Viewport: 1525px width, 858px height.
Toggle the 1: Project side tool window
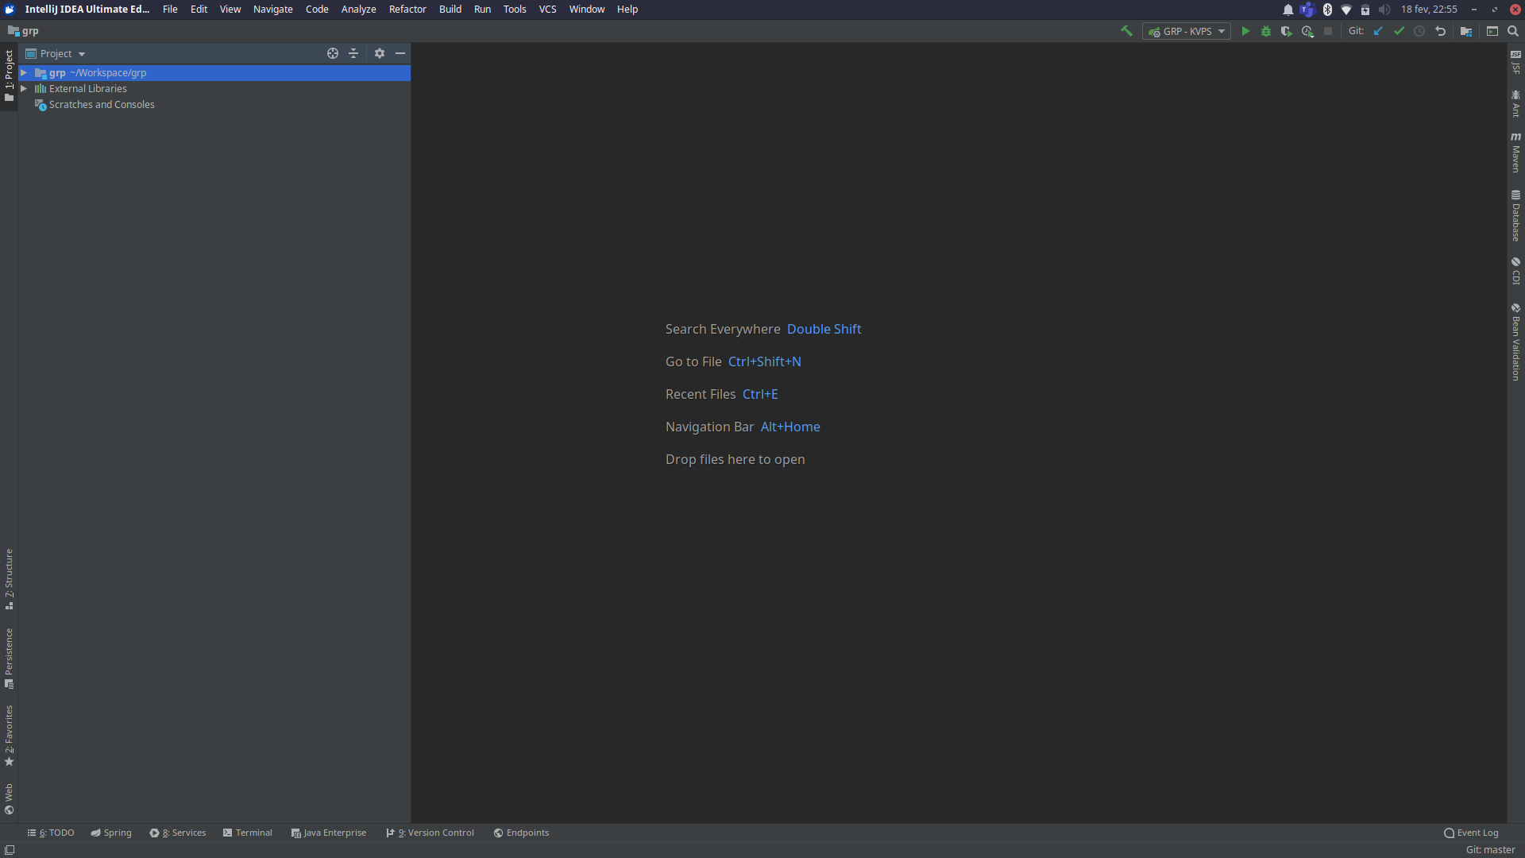point(9,76)
